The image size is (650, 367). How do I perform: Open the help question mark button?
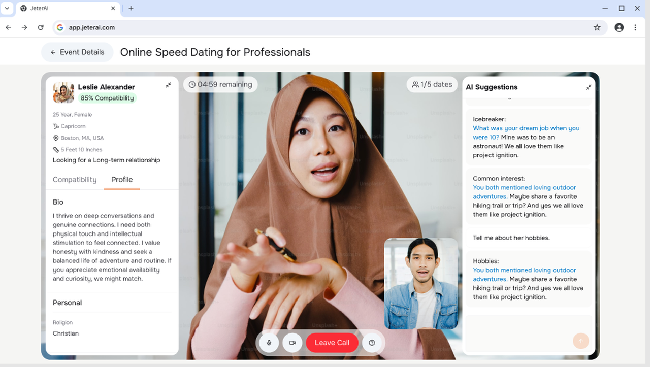click(372, 343)
